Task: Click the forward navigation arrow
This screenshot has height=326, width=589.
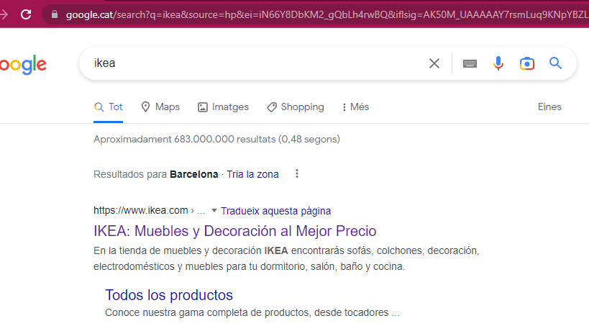Action: click(4, 14)
